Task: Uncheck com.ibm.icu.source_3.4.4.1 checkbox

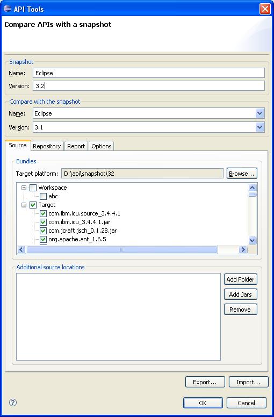Action: [43, 213]
